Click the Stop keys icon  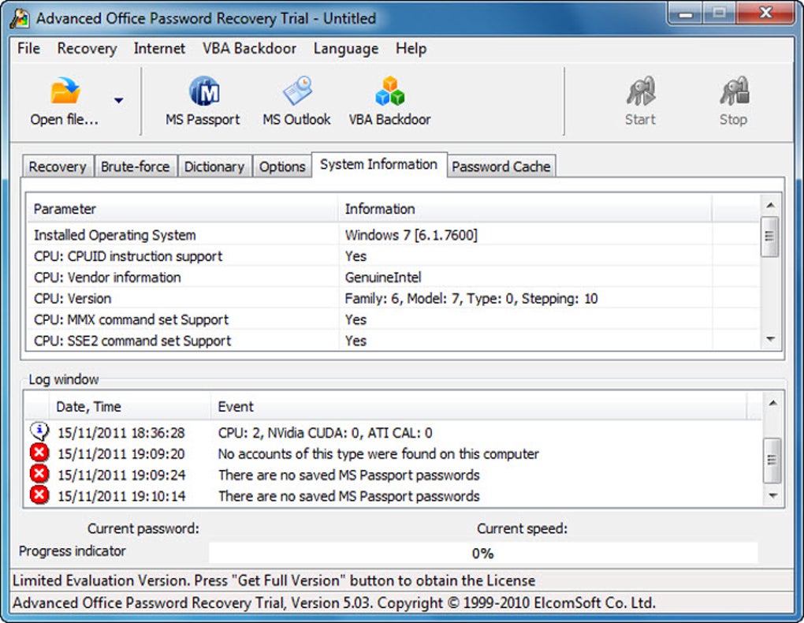(x=734, y=91)
